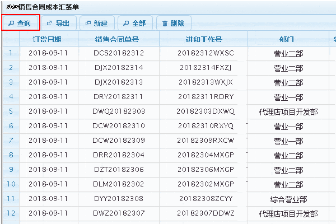
Task: Click order date in row 12
Action: click(x=48, y=213)
